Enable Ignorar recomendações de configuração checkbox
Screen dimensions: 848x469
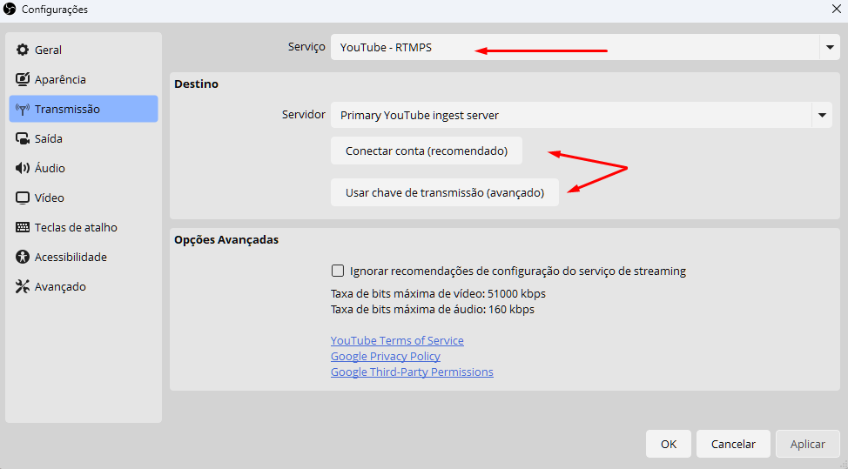click(x=338, y=270)
